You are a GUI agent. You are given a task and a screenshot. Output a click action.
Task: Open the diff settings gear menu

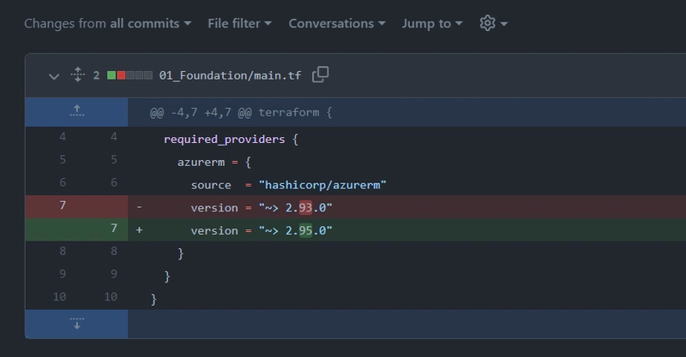tap(494, 23)
